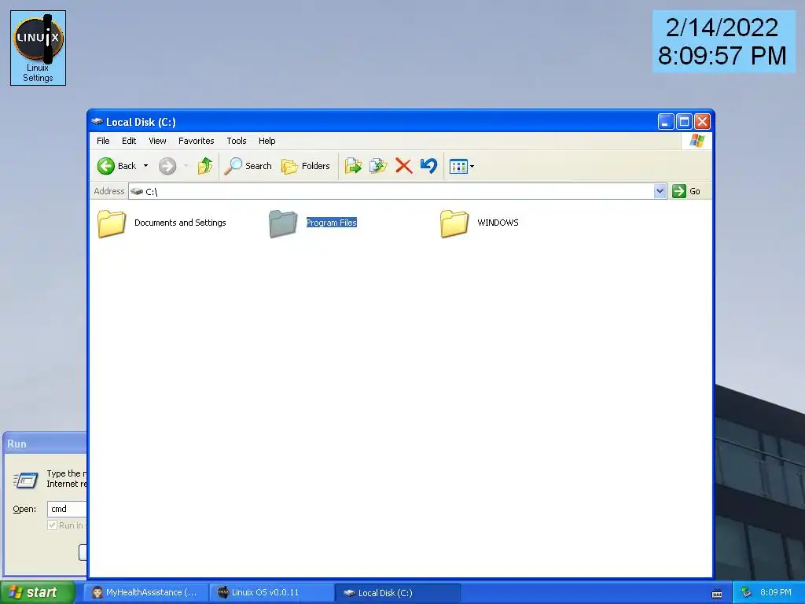Switch to MyHealthAssistance taskbar button
Screen dimensions: 805x604
(x=145, y=593)
